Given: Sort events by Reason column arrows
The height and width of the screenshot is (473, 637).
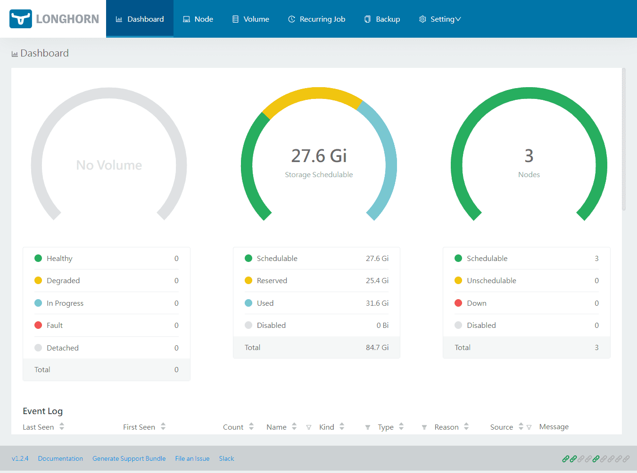Looking at the screenshot, I should pos(466,427).
